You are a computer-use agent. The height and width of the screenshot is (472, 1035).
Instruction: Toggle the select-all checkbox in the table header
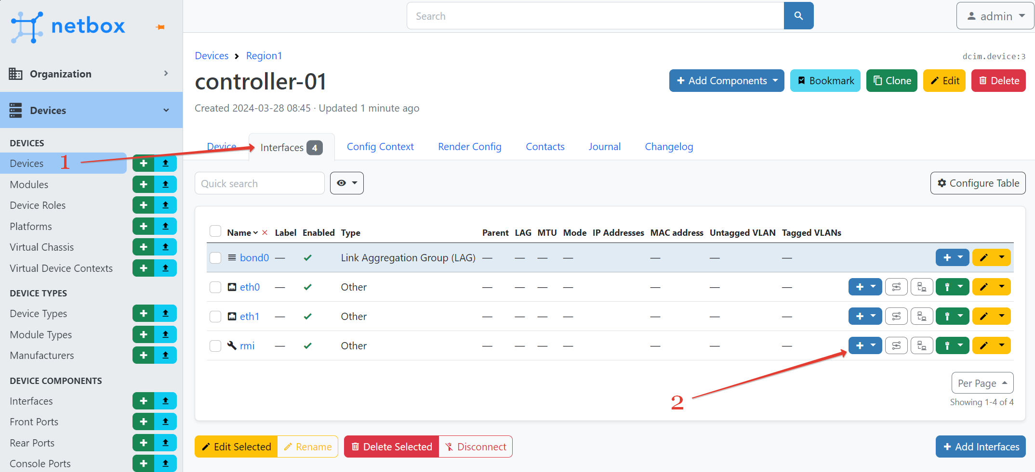pyautogui.click(x=215, y=231)
